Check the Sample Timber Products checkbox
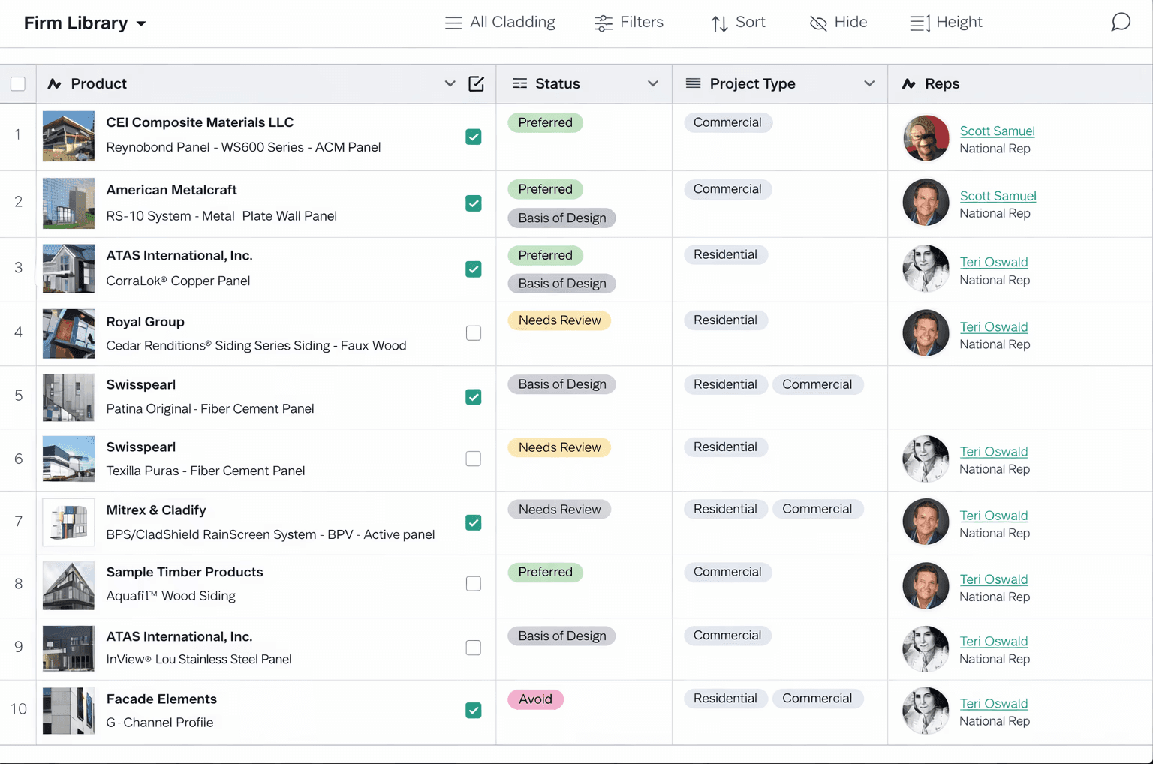Screen dimensions: 1153x764 point(474,583)
